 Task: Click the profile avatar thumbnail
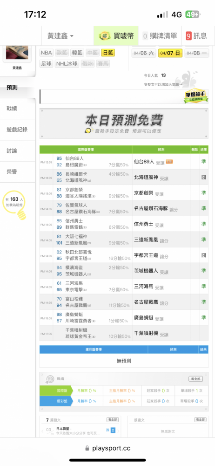pyautogui.click(x=17, y=52)
